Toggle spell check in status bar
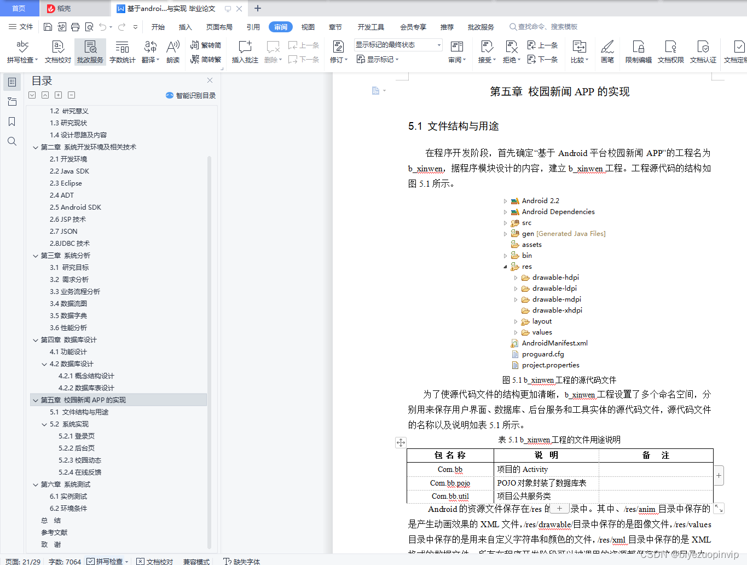 coord(107,561)
